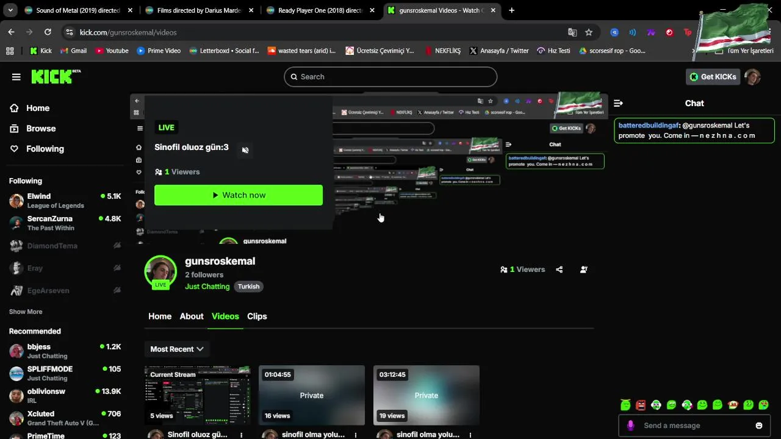Open DiamondTema offline channel

point(65,246)
